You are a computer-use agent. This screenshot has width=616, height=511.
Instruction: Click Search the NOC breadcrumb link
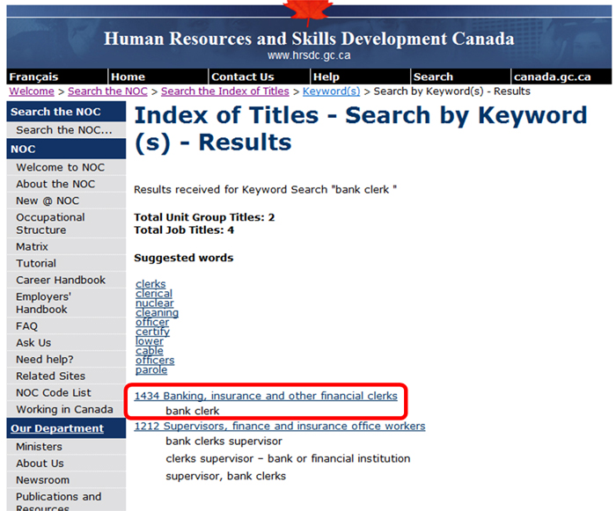[107, 91]
